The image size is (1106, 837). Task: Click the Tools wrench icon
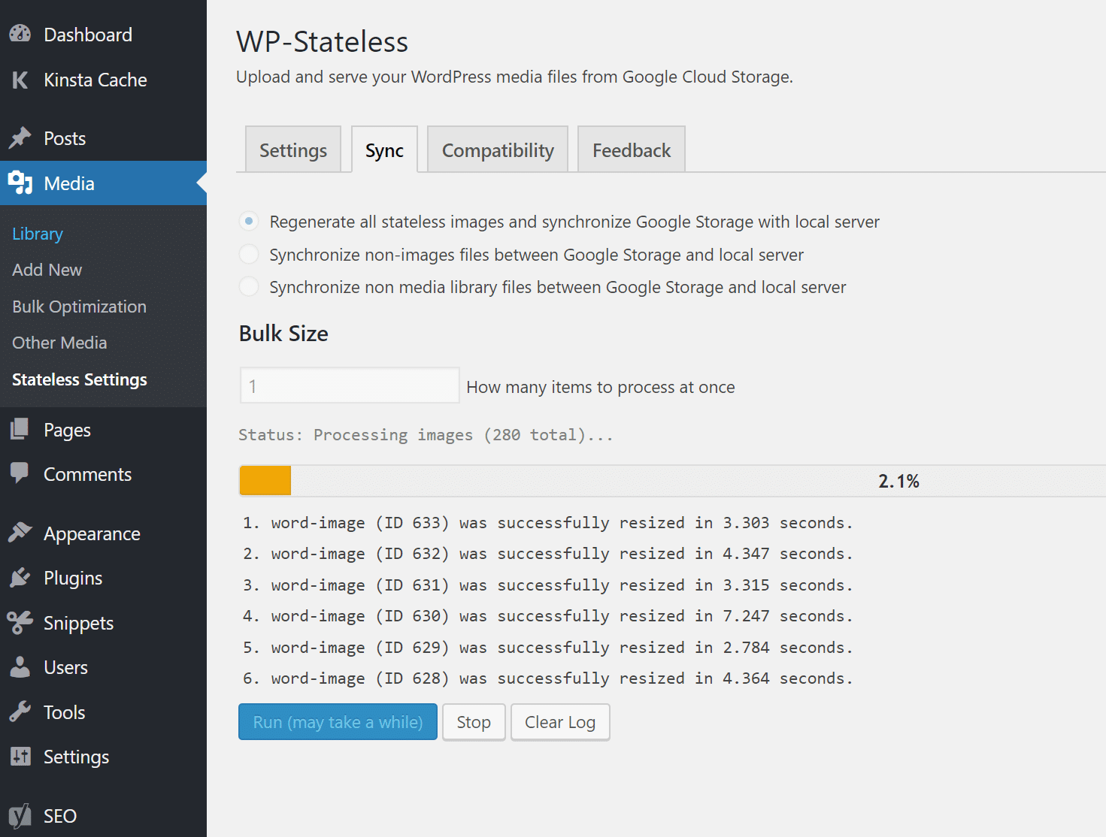[x=20, y=712]
